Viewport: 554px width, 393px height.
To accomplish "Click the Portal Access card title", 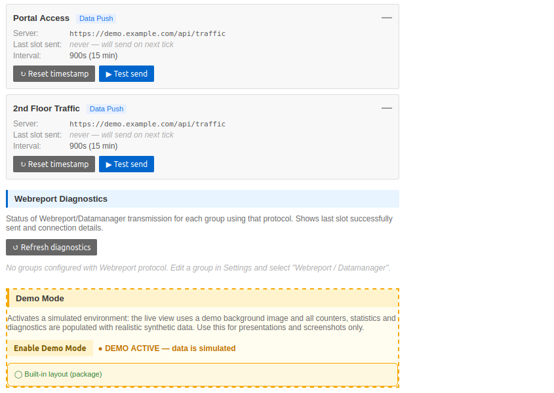I will tap(41, 18).
